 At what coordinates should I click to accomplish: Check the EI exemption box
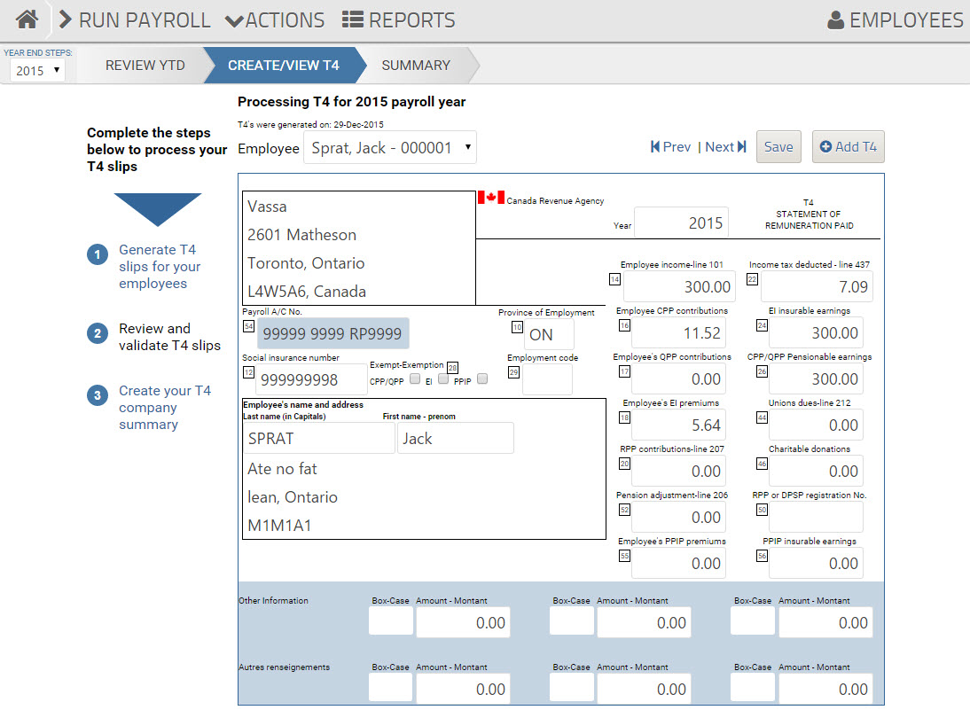(443, 378)
